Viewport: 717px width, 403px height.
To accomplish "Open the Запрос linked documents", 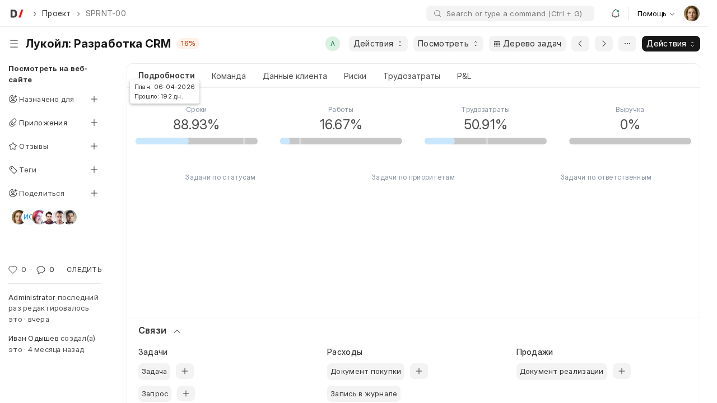I will (155, 393).
